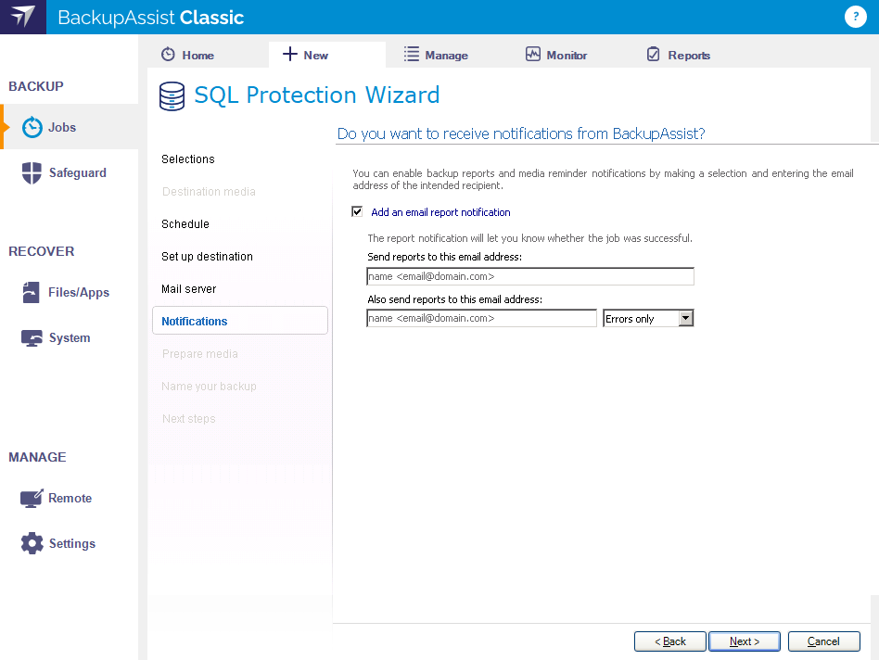This screenshot has width=879, height=660.
Task: Open the Monitor tab
Action: coord(556,55)
